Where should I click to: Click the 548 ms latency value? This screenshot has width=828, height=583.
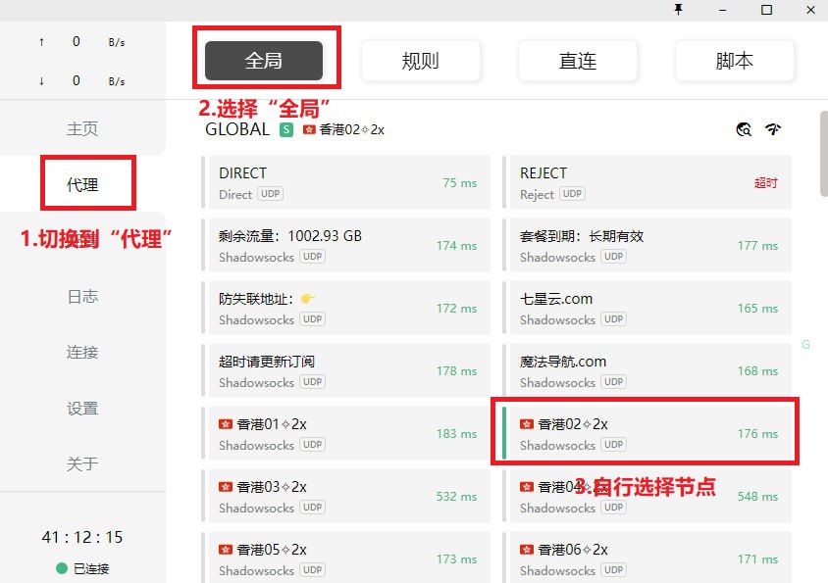(757, 497)
